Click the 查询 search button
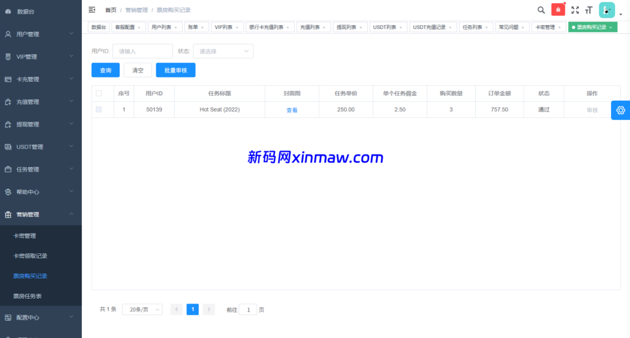 (x=106, y=70)
